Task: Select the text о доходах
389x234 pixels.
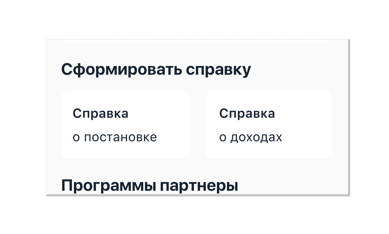Action: [x=251, y=137]
